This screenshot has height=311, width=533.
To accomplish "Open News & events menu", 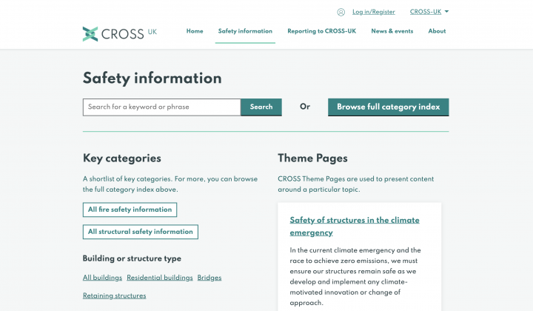I will (x=392, y=31).
